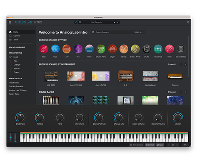Open the hamburger main menu
The height and width of the screenshot is (167, 197).
click(10, 22)
